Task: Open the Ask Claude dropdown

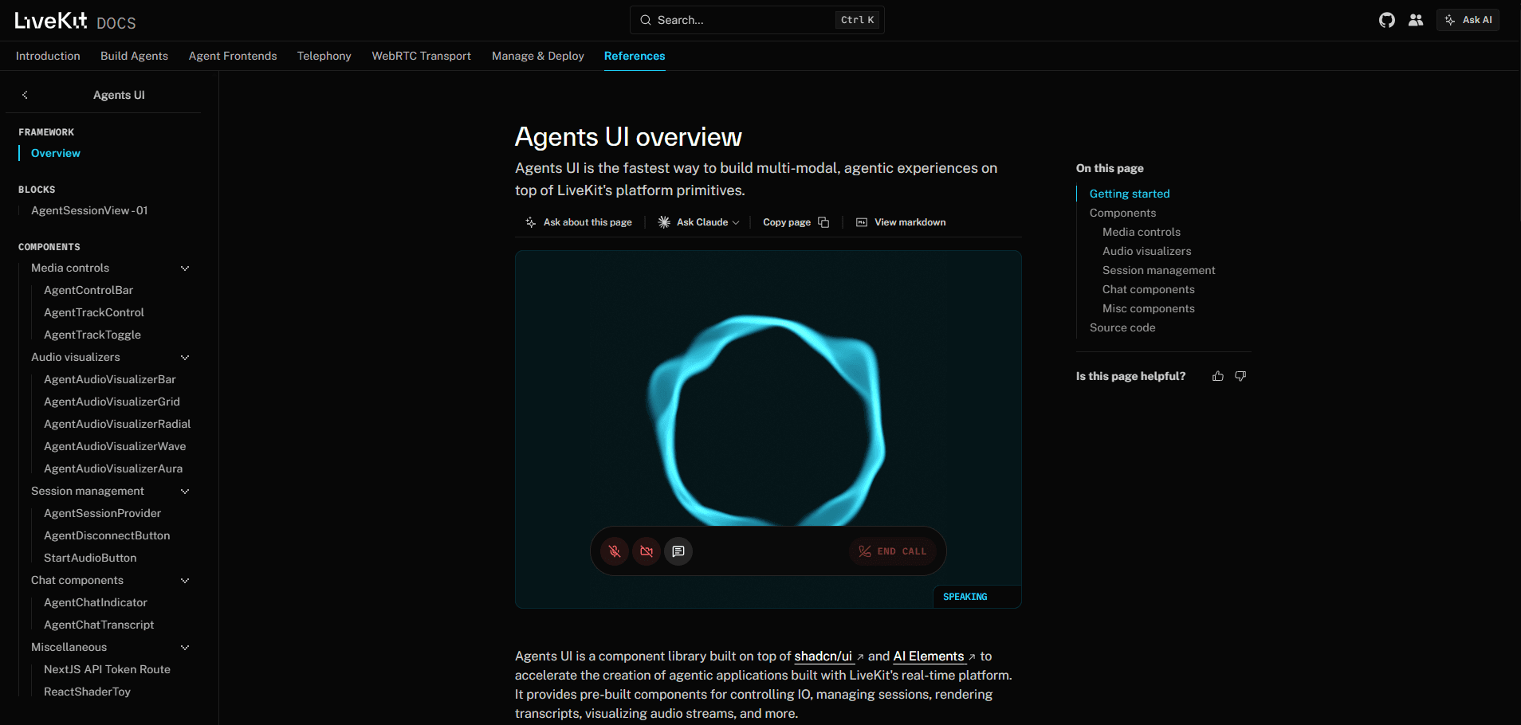Action: click(699, 222)
